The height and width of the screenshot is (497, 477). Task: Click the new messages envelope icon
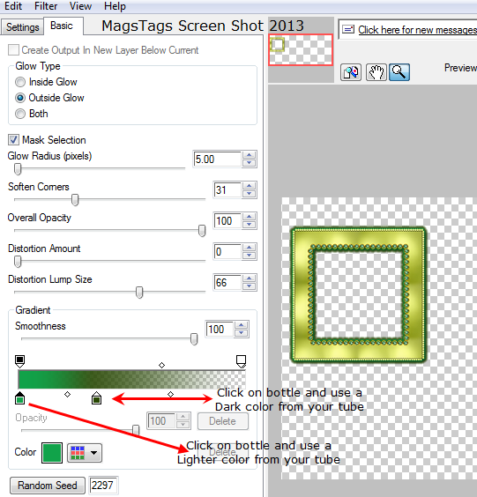coord(348,29)
